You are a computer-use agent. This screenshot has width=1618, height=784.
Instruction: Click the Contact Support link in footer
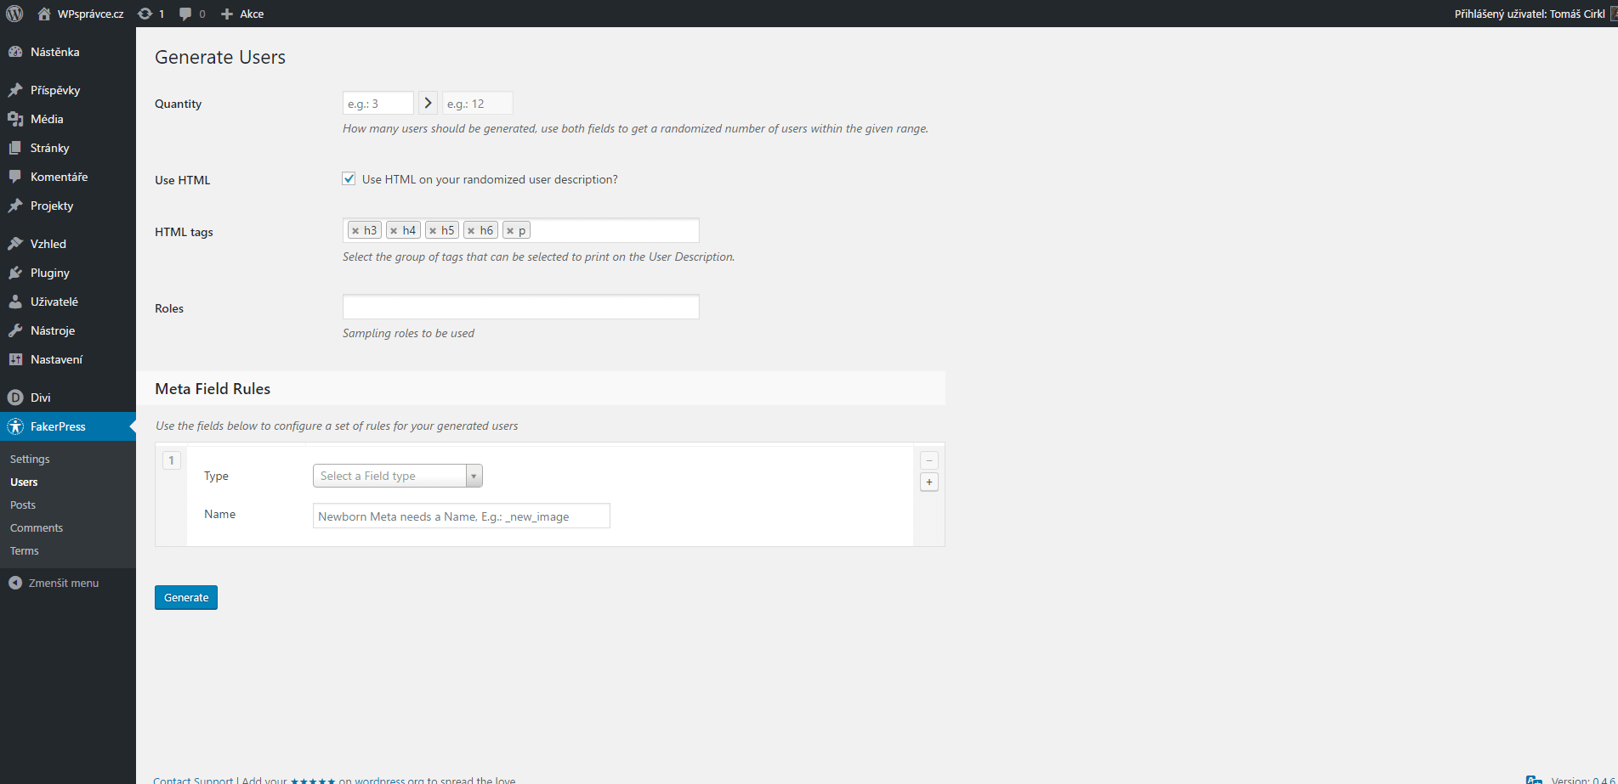pyautogui.click(x=193, y=780)
